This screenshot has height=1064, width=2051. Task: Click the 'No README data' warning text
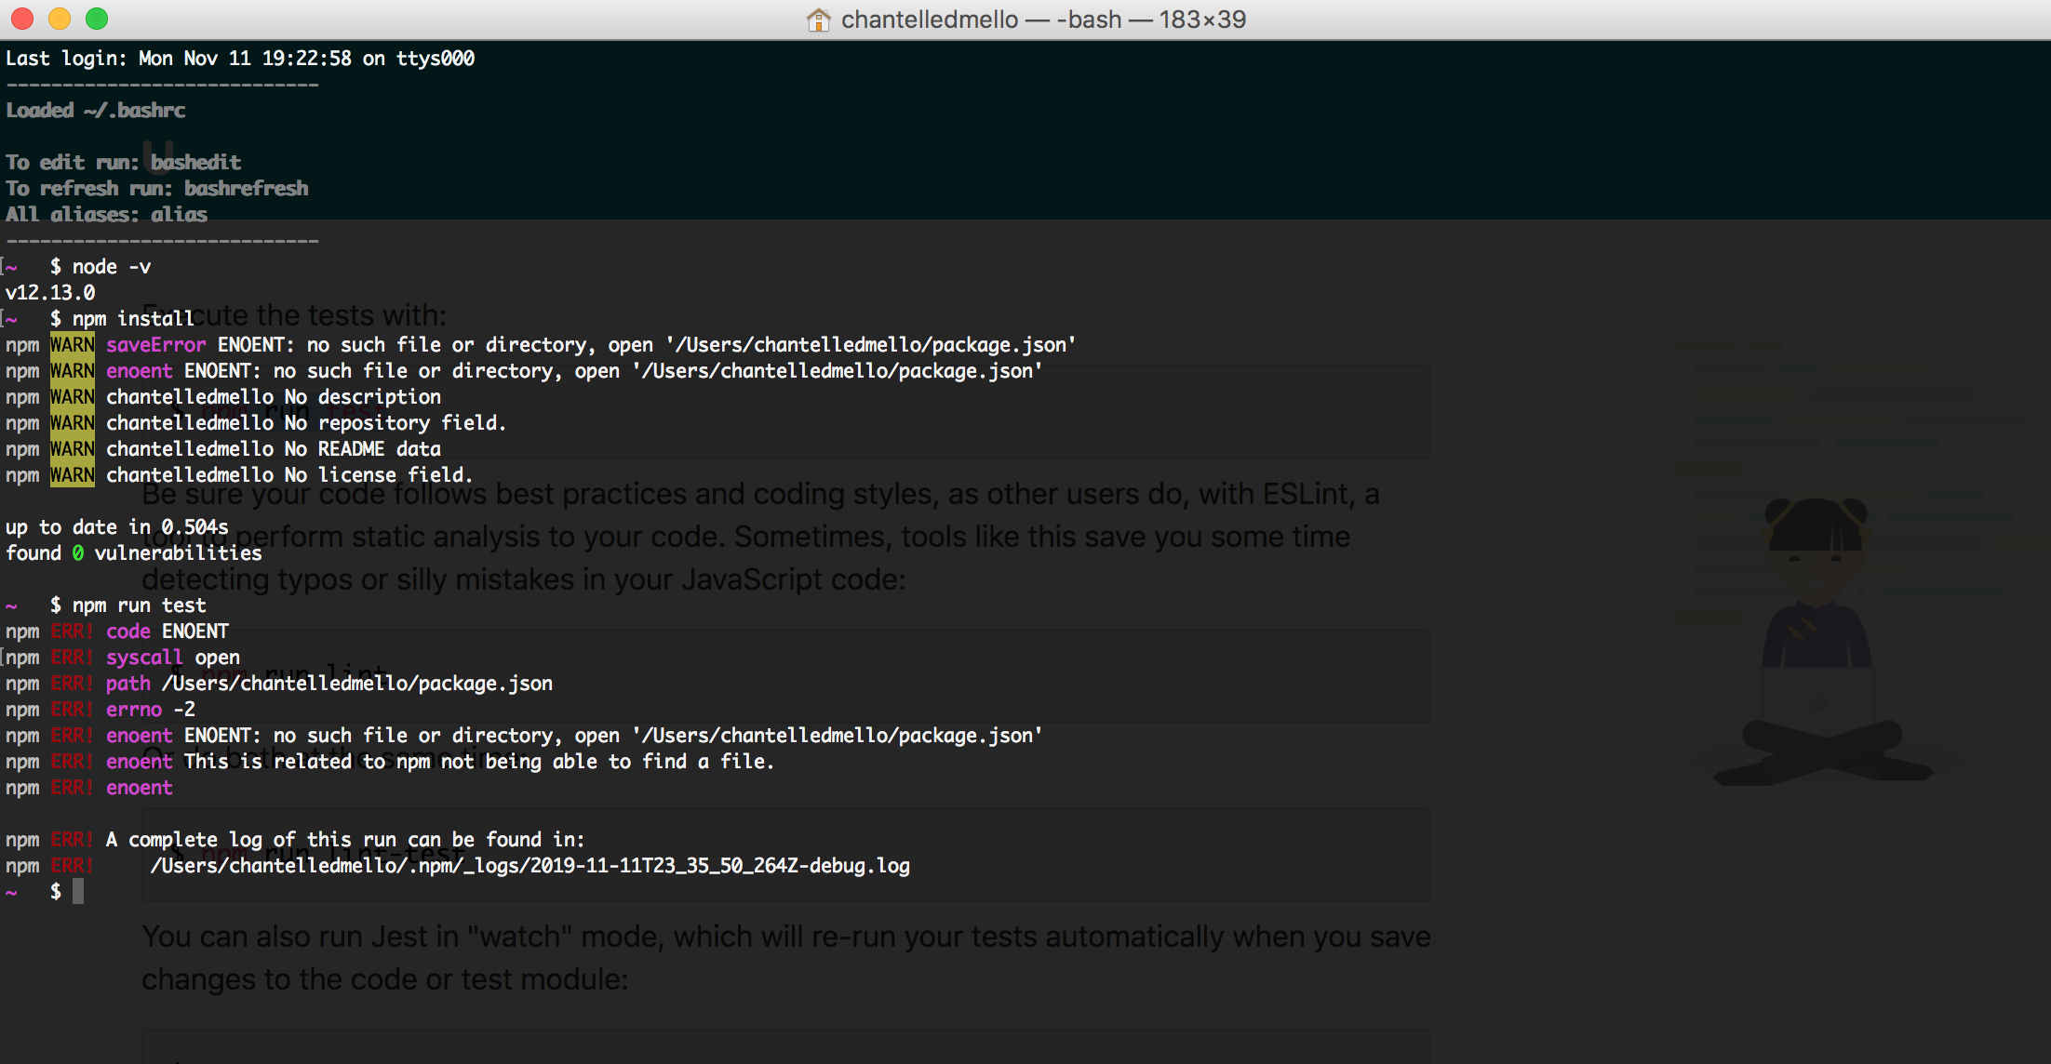[363, 449]
